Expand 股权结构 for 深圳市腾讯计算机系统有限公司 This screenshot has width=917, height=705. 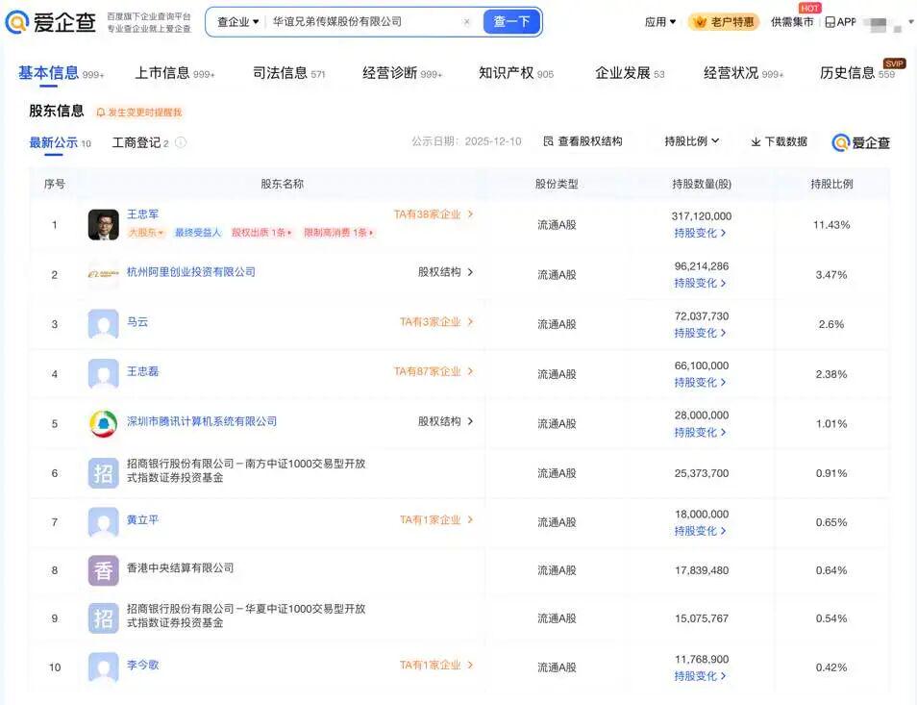coord(445,421)
